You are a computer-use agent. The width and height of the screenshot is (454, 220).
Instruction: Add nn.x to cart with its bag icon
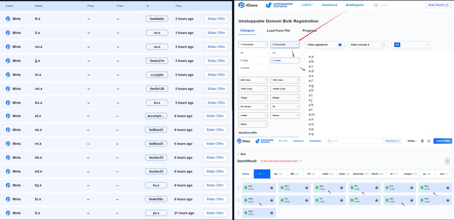click(448, 200)
